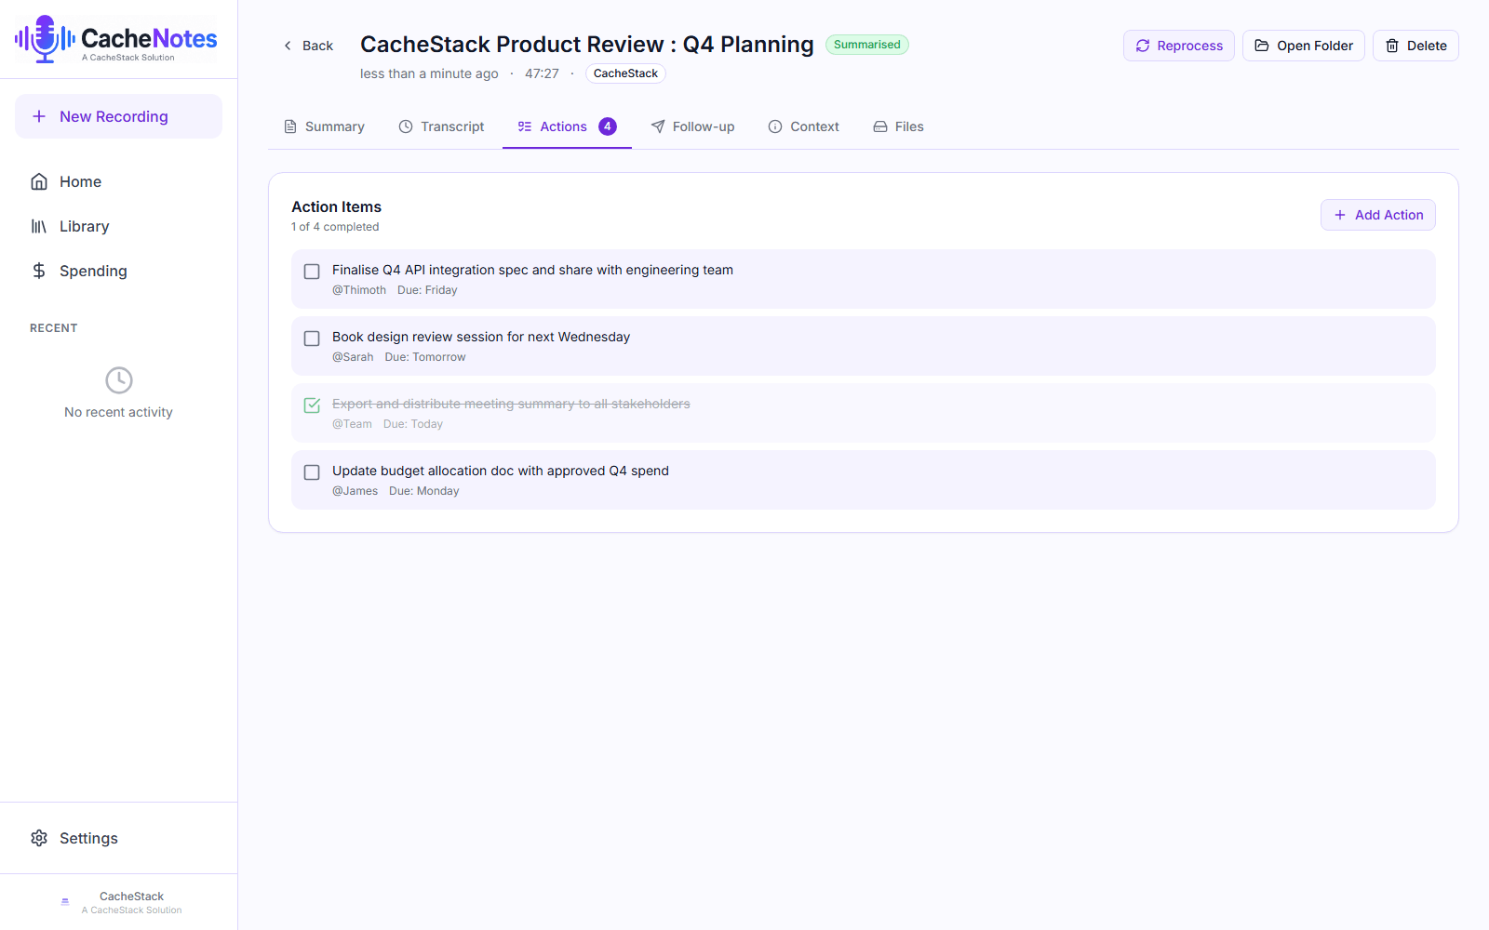Click the Delete trash icon
The image size is (1489, 930).
[x=1392, y=46]
